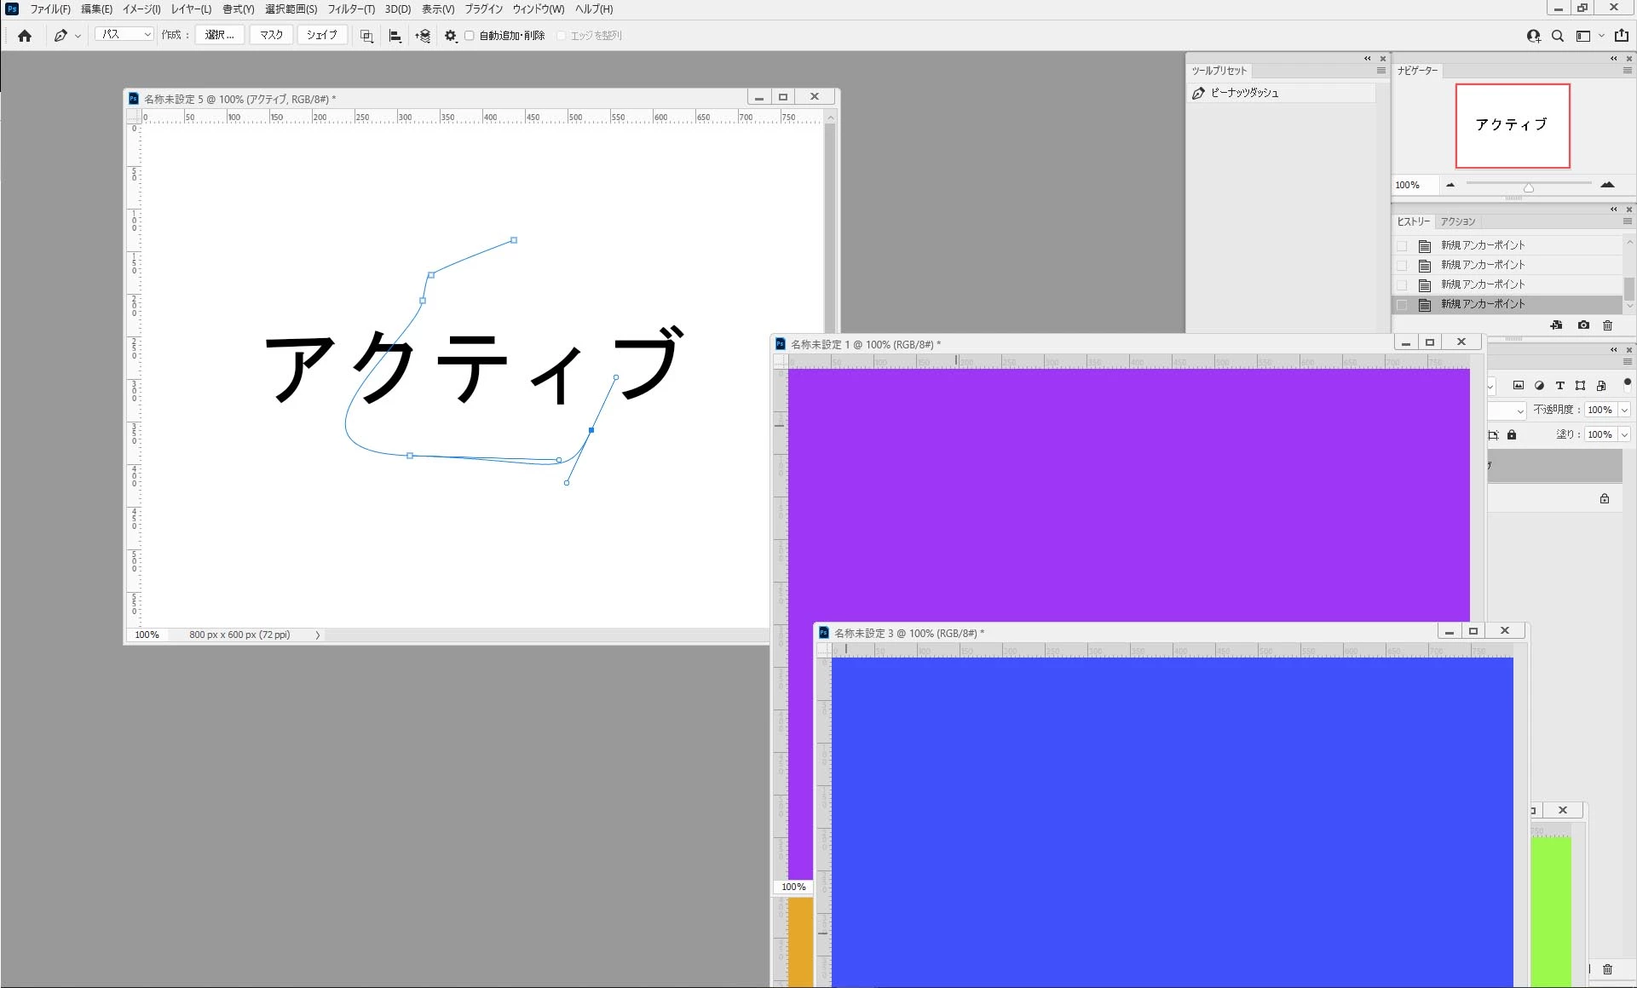Open path operations icon in options bar

point(366,36)
